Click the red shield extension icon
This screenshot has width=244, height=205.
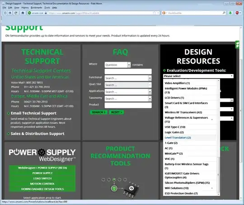click(237, 13)
